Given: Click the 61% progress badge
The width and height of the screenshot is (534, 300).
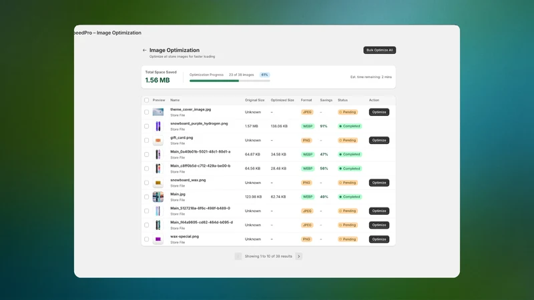Looking at the screenshot, I should (264, 75).
